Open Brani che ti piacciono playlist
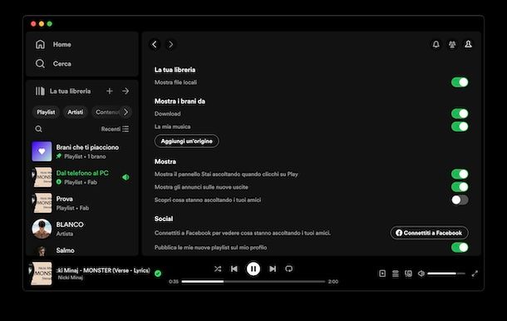The image size is (507, 321). 82,151
